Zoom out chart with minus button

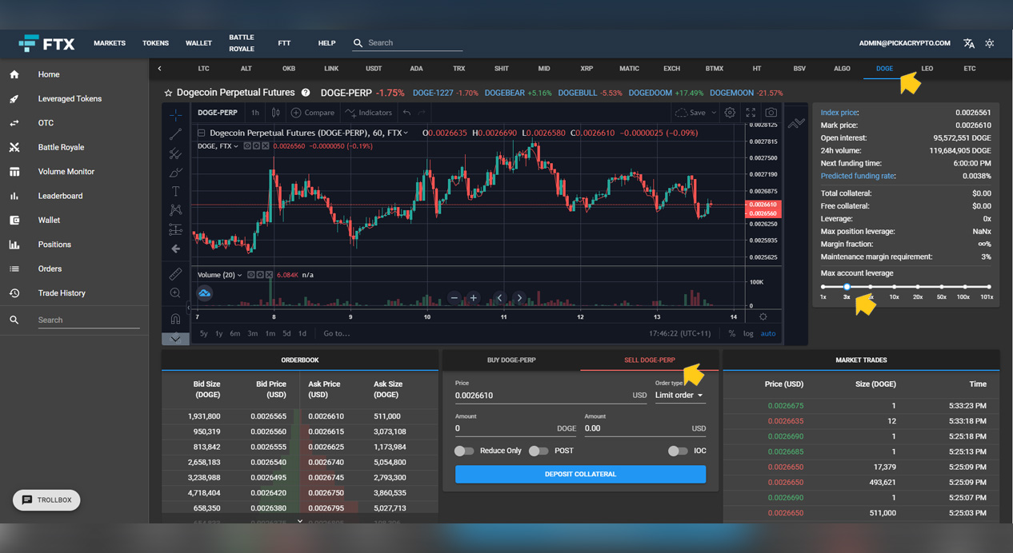pyautogui.click(x=454, y=298)
